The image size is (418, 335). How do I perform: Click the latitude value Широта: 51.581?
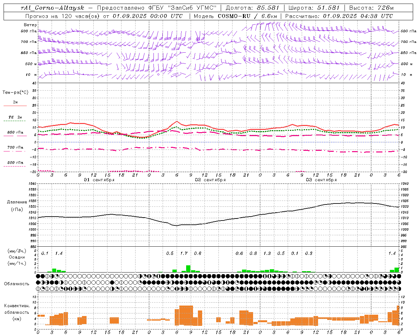tap(314, 8)
